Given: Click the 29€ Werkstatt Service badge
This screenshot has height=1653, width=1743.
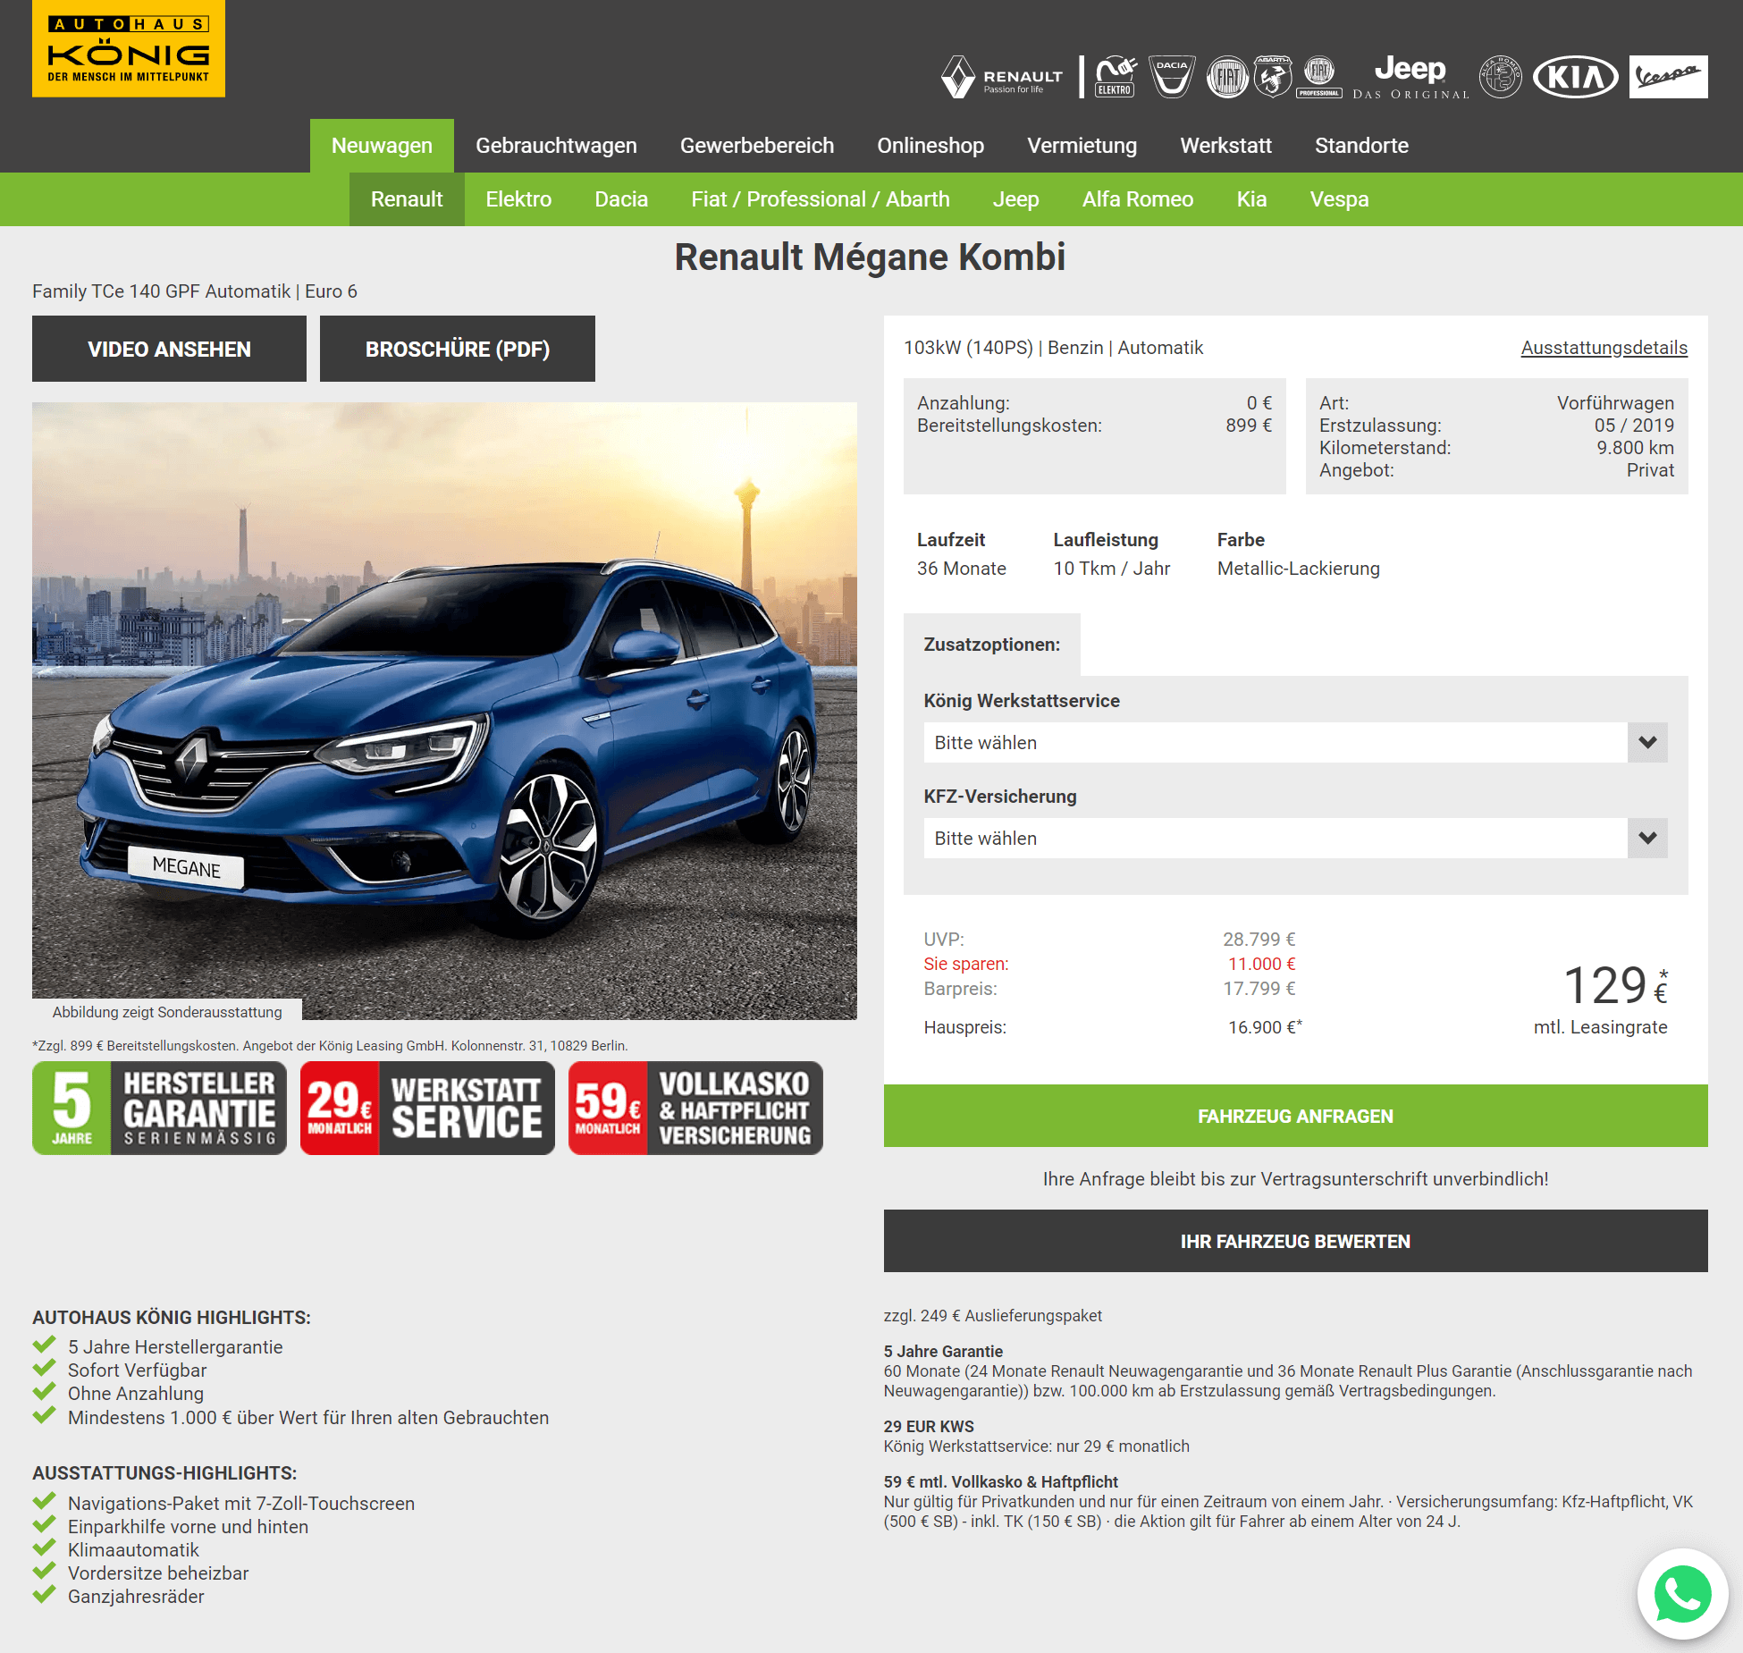Looking at the screenshot, I should (427, 1109).
